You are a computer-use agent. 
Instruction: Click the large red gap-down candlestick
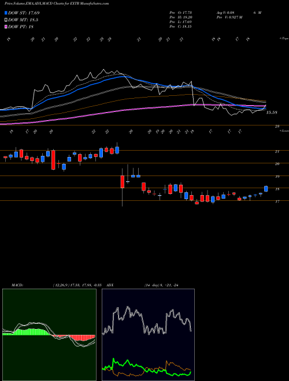click(123, 182)
